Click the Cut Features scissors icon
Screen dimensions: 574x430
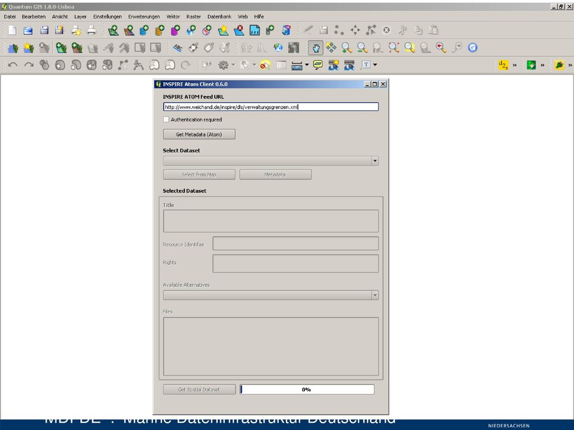pyautogui.click(x=402, y=30)
